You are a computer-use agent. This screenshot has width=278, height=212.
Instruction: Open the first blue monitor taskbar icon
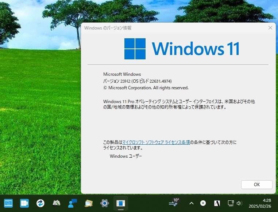point(8,203)
